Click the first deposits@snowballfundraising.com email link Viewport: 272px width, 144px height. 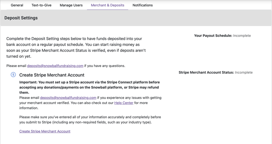(x=55, y=66)
